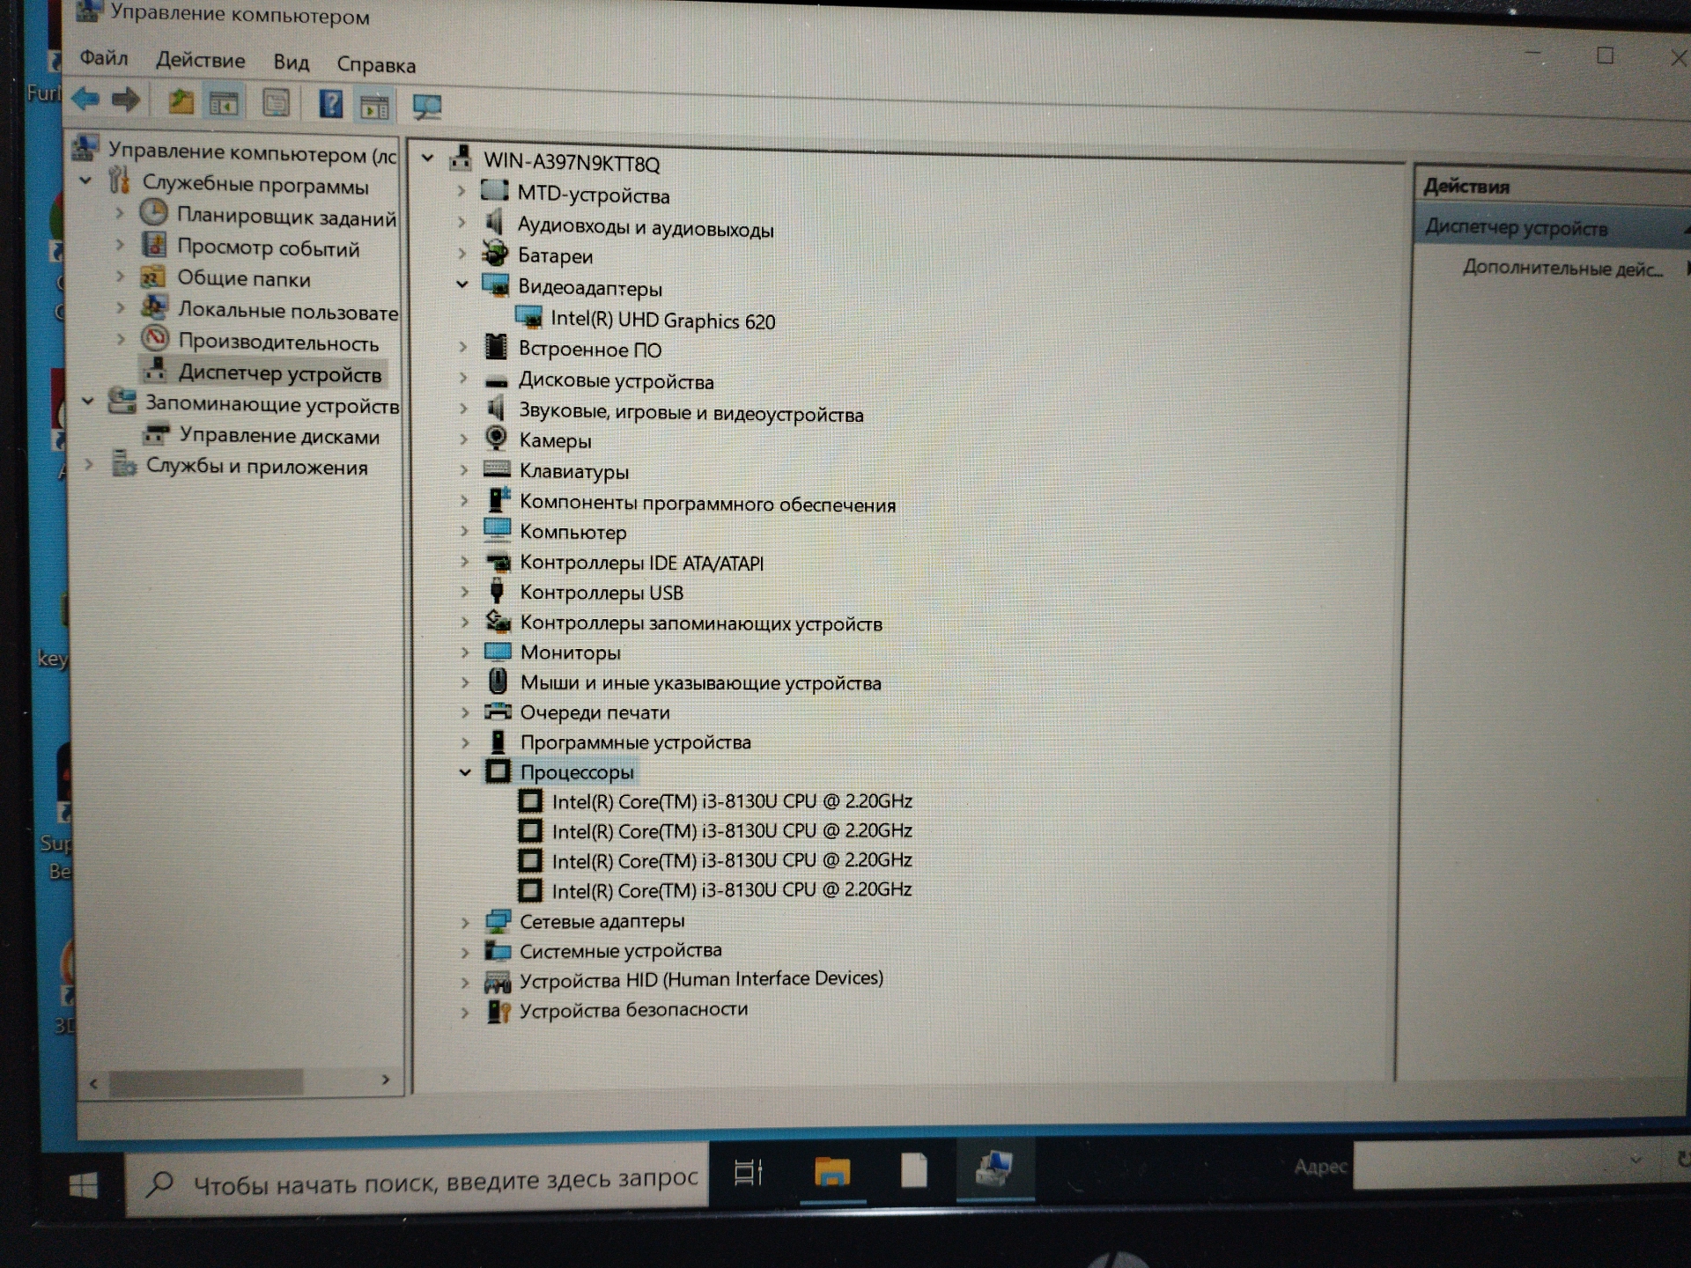Click the Встроенное ПО firmware icon
1691x1268 pixels.
[x=497, y=347]
